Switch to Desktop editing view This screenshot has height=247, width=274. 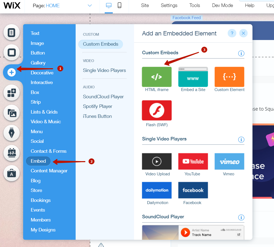tap(108, 5)
